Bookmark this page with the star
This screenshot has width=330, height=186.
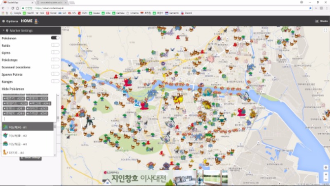point(311,8)
